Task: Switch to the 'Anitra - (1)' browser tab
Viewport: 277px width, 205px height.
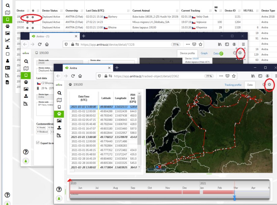Action: pos(54,36)
